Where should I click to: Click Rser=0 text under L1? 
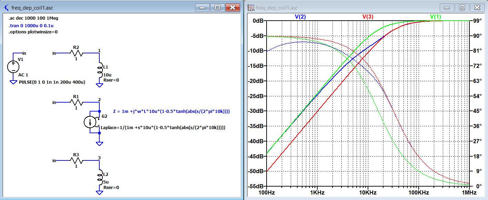pos(111,80)
